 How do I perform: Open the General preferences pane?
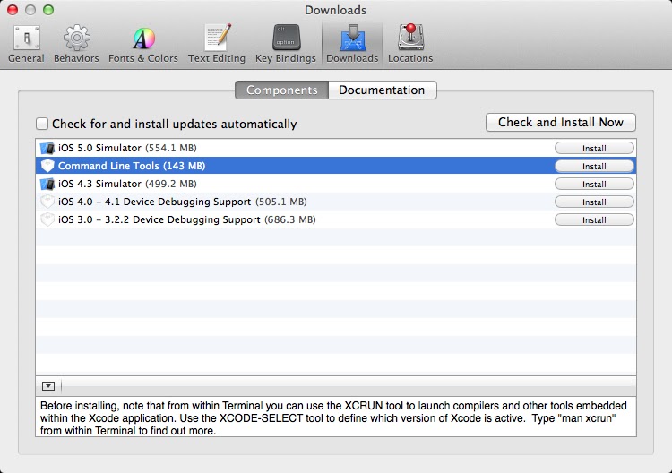coord(26,44)
